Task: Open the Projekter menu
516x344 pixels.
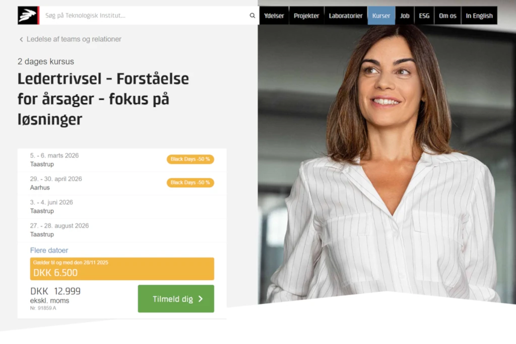Action: (306, 16)
